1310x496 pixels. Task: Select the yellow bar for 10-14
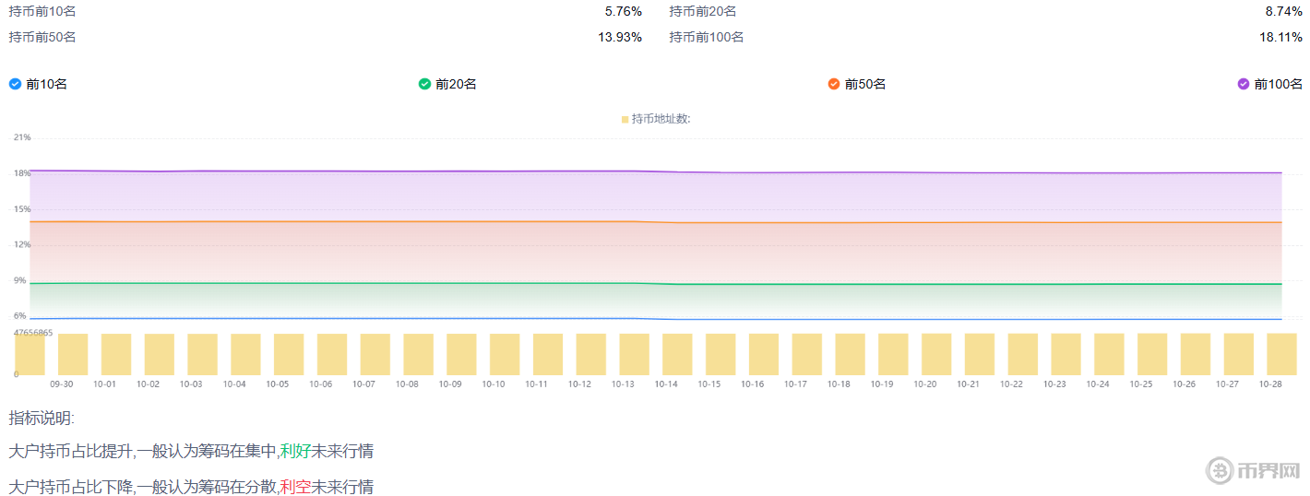pos(677,354)
